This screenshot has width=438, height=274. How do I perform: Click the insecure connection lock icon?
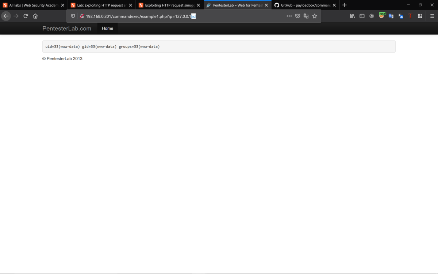coord(82,16)
